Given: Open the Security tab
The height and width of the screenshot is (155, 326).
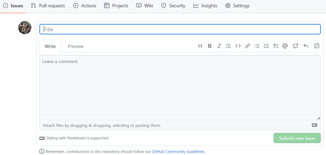Looking at the screenshot, I should [173, 6].
